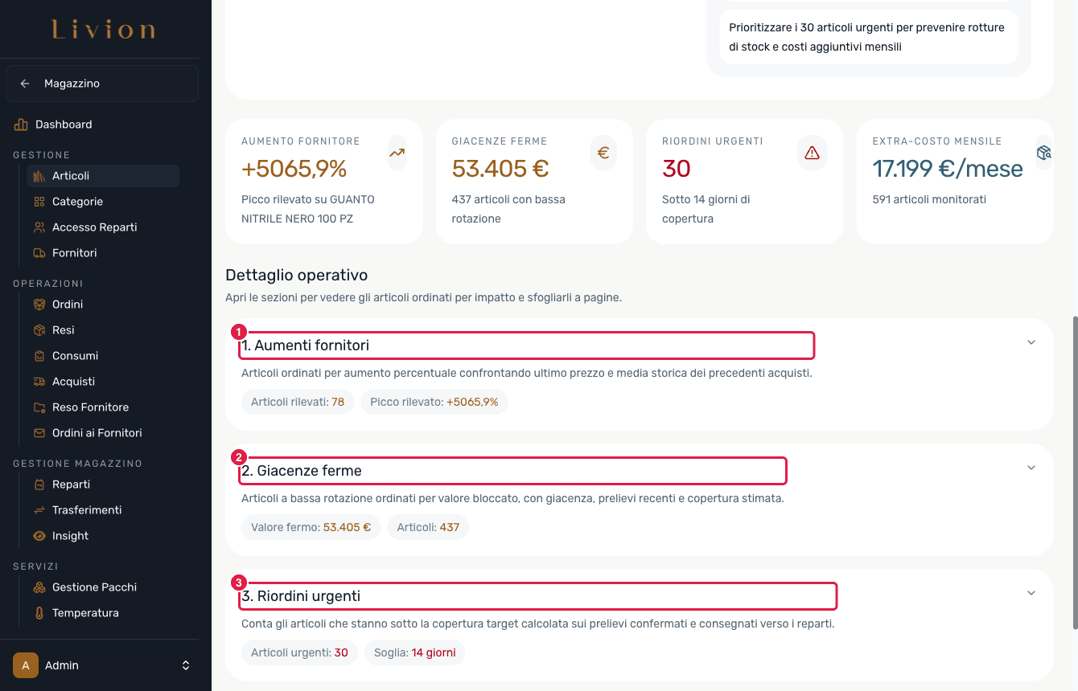This screenshot has width=1078, height=691.
Task: Click the Reparti sidebar icon
Action: [39, 485]
